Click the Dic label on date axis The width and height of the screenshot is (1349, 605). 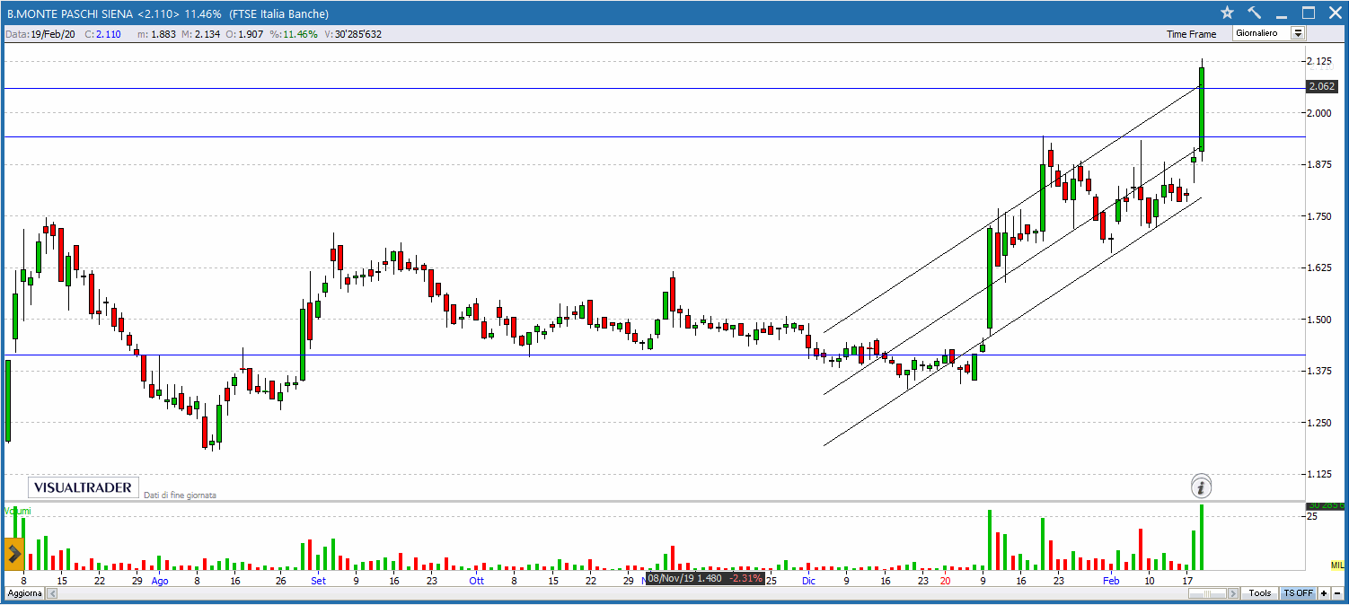pyautogui.click(x=808, y=581)
